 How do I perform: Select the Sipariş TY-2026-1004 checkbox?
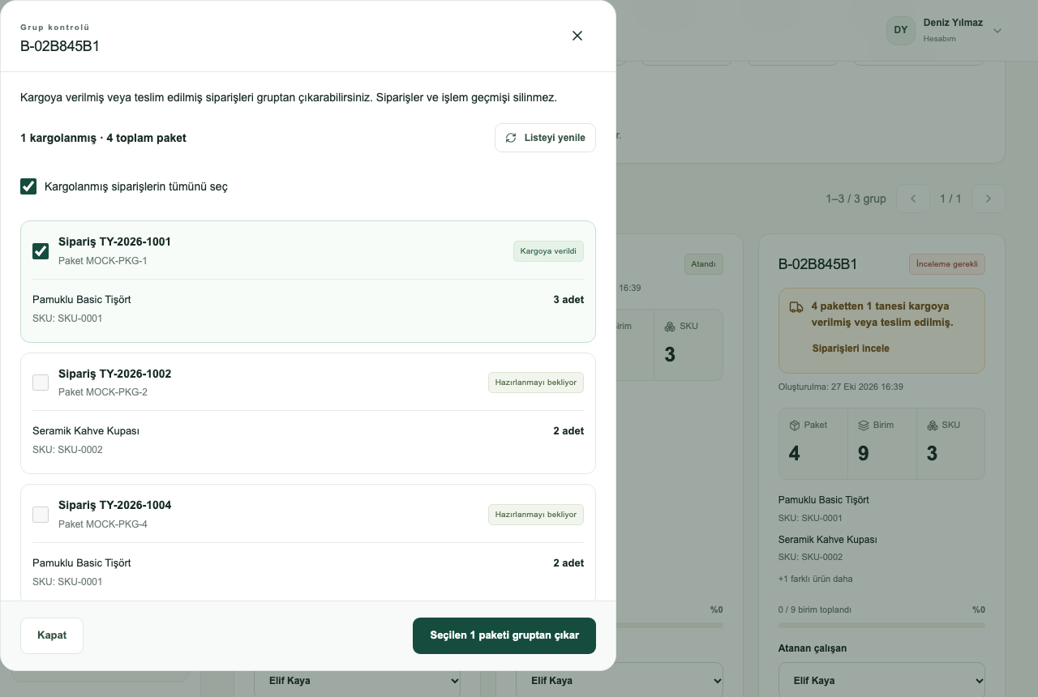point(41,515)
